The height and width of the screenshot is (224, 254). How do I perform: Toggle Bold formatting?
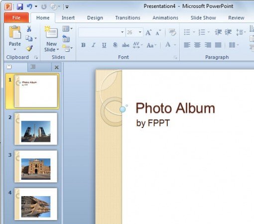click(83, 45)
